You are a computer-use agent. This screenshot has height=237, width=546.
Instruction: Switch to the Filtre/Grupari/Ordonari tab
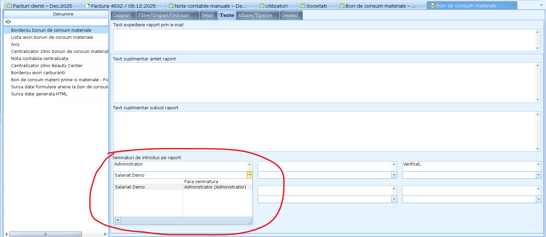point(164,15)
